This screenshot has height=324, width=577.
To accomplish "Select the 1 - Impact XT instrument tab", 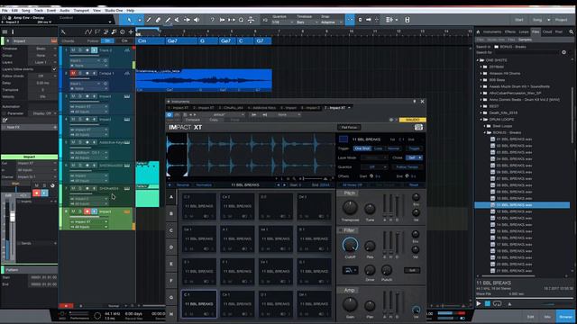I will [179, 108].
